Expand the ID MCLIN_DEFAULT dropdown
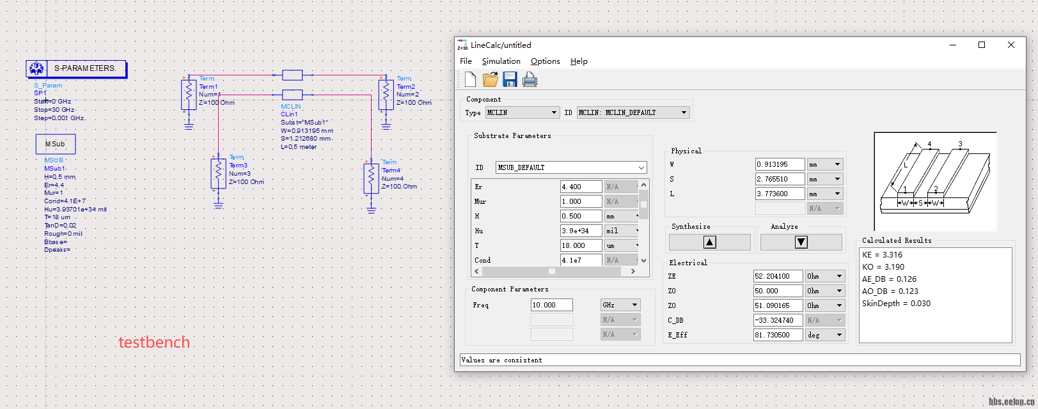This screenshot has width=1038, height=409. (684, 112)
